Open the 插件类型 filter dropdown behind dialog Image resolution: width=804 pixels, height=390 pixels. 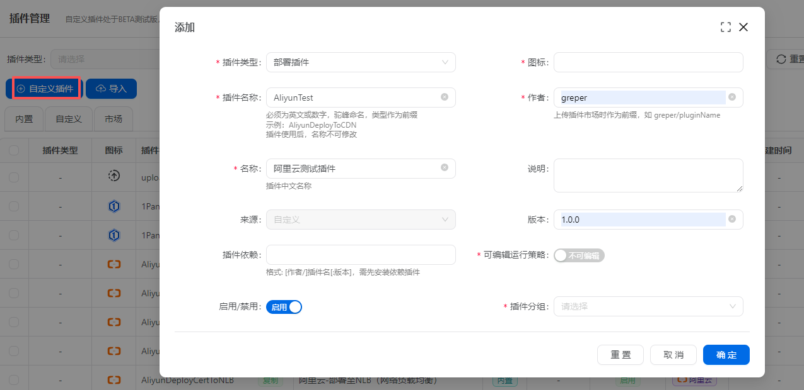pos(104,59)
